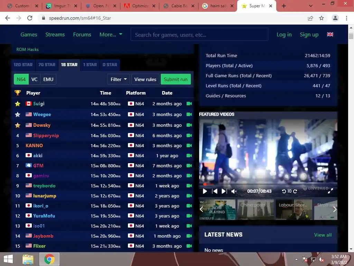Unmute the featured video player
The height and width of the screenshot is (266, 354).
(234, 191)
